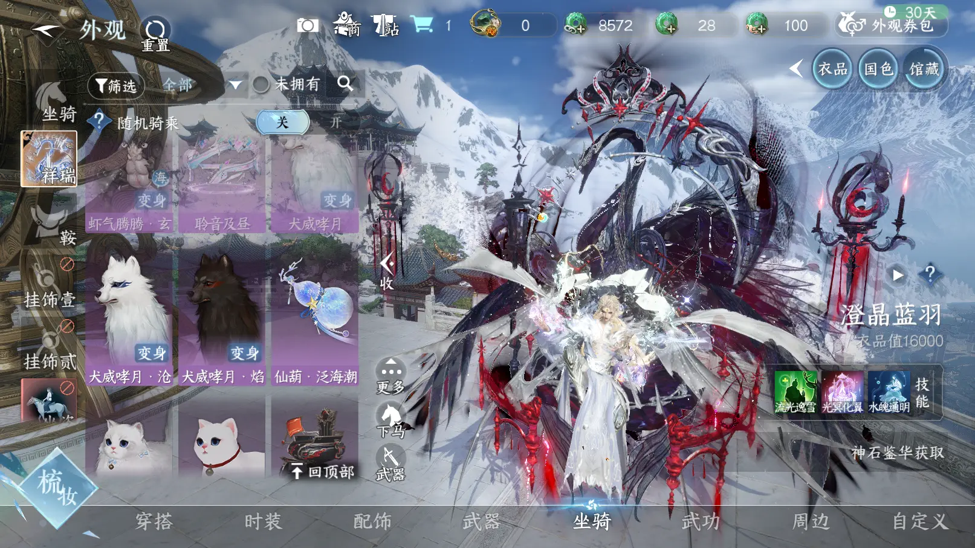
Task: Open the 外观券包 coupon pack
Action: pos(891,25)
